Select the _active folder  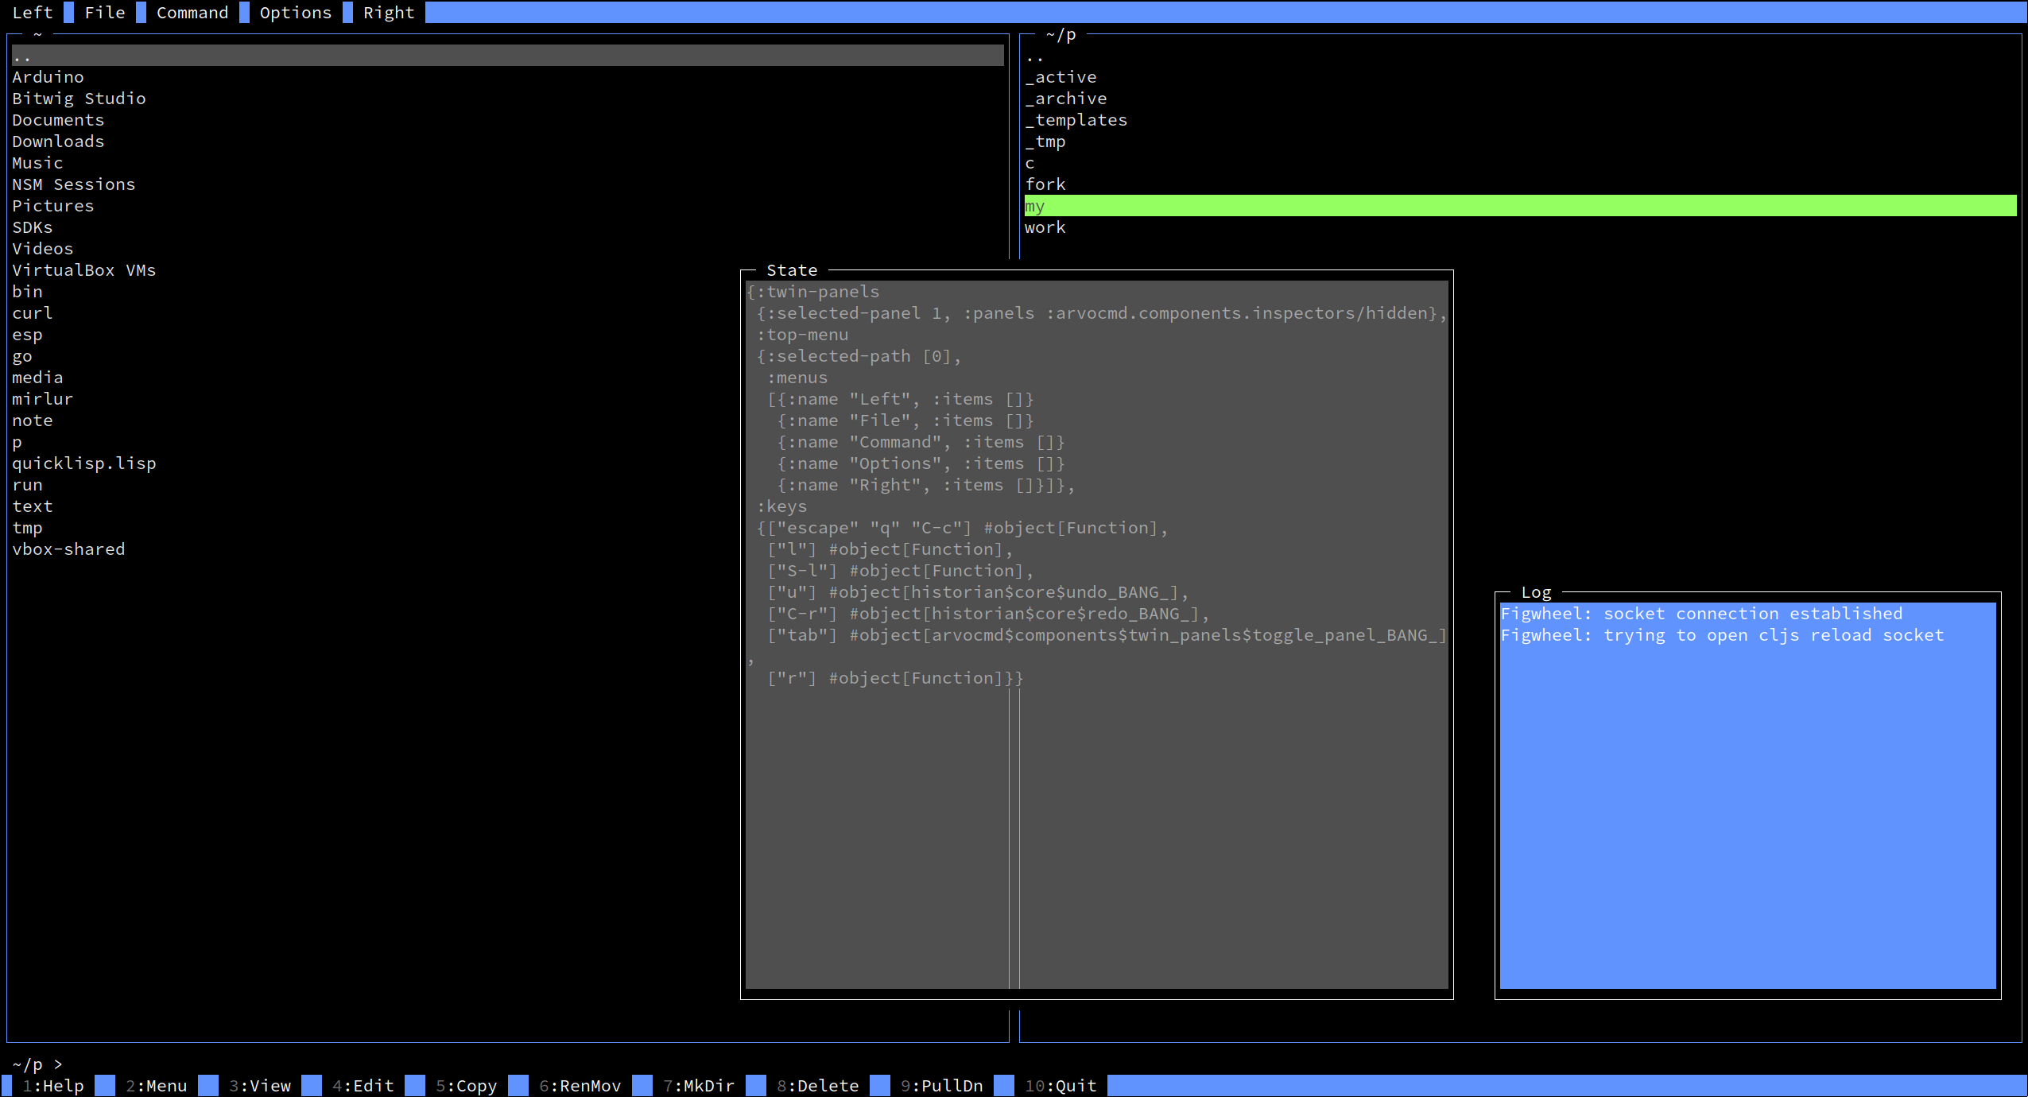pyautogui.click(x=1061, y=77)
